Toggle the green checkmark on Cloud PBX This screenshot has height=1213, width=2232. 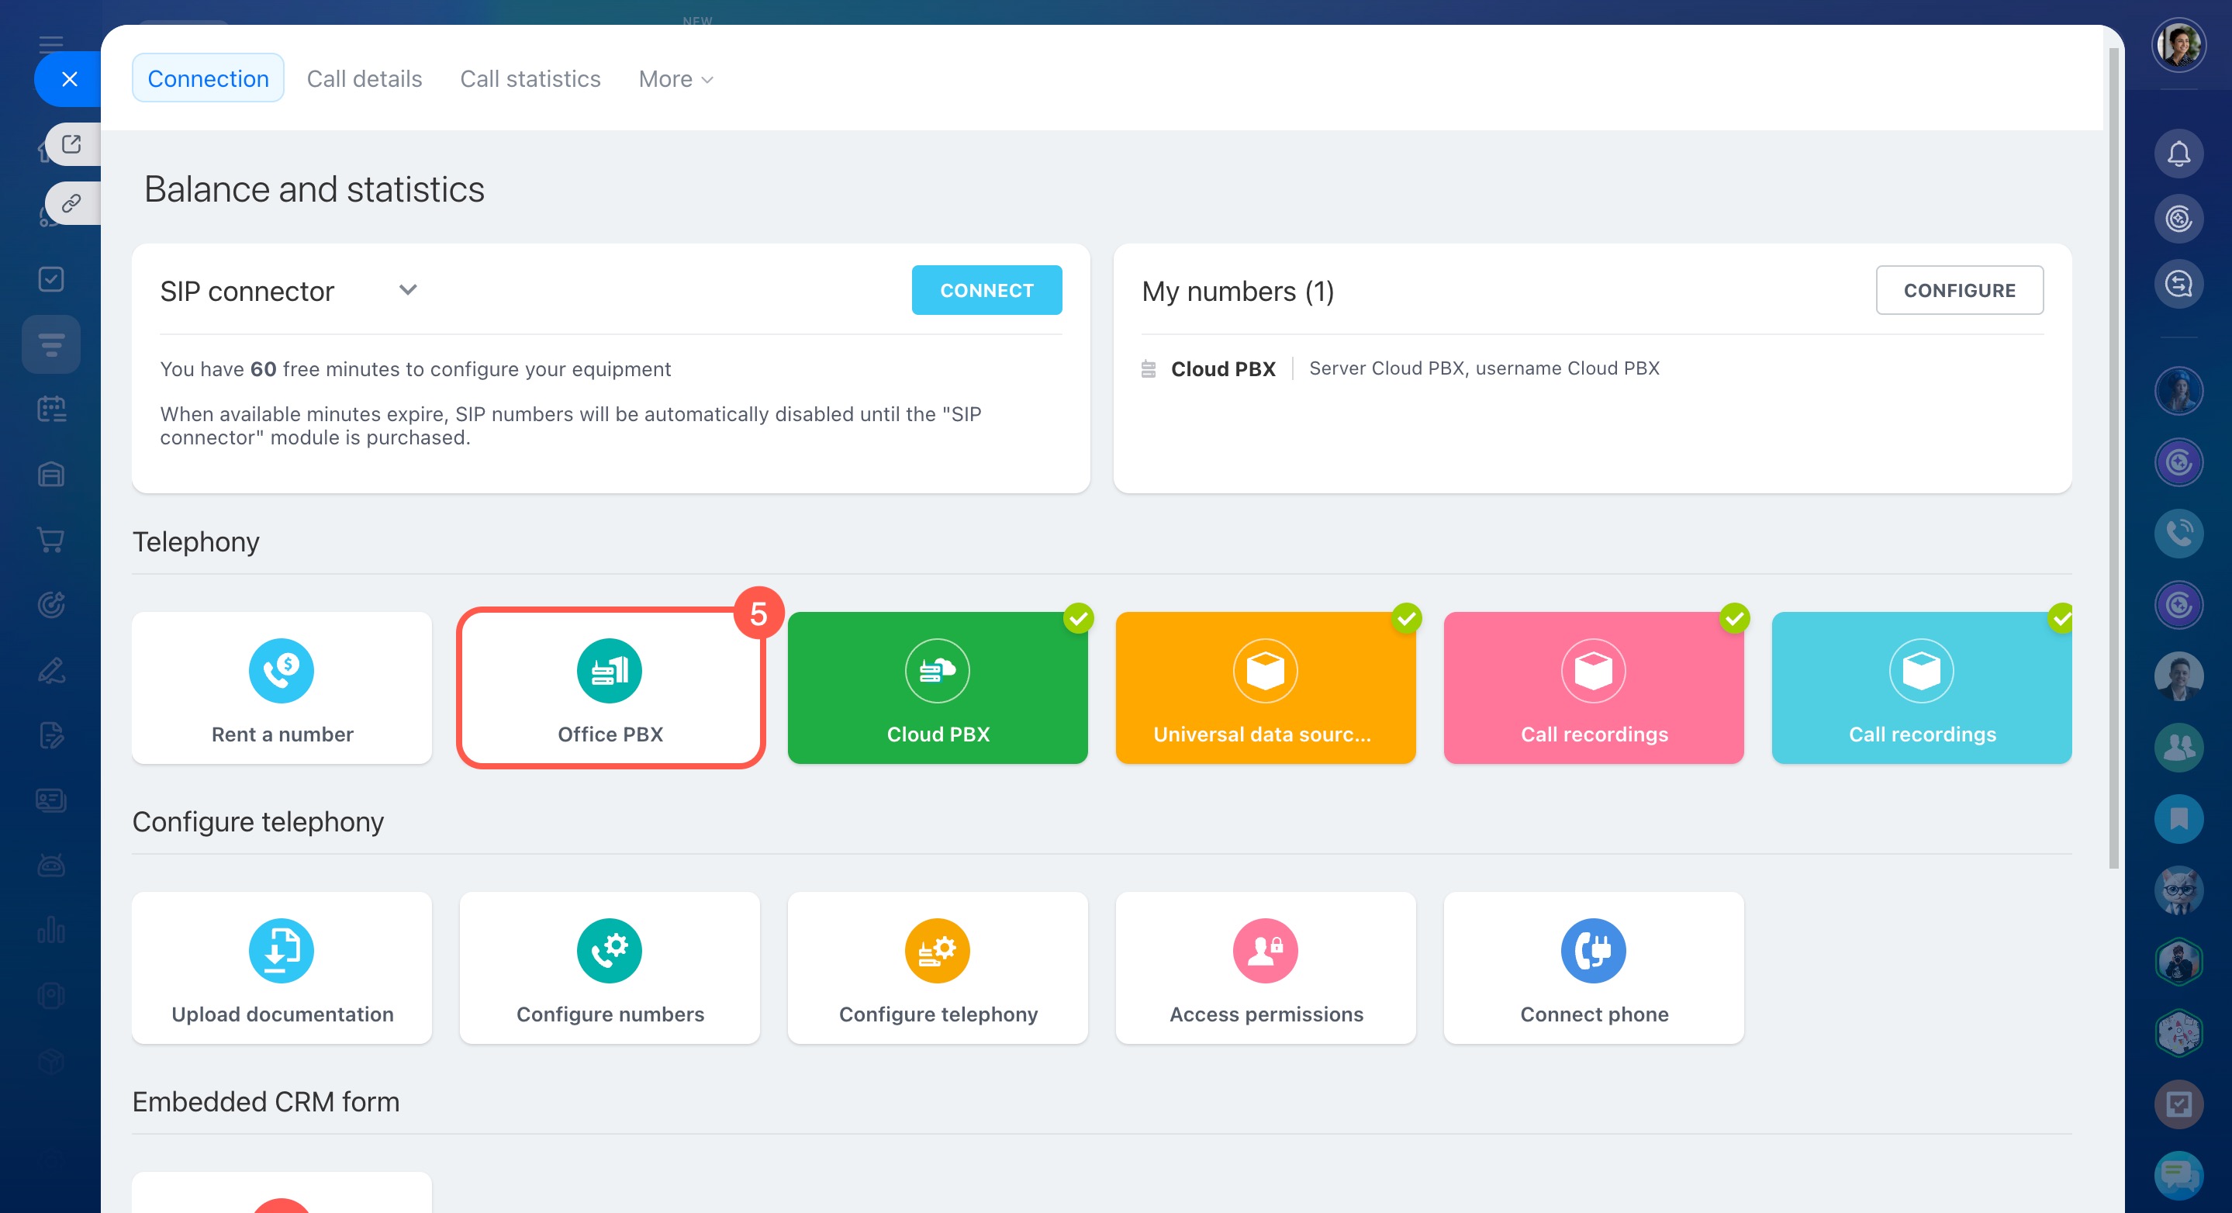click(x=1079, y=619)
